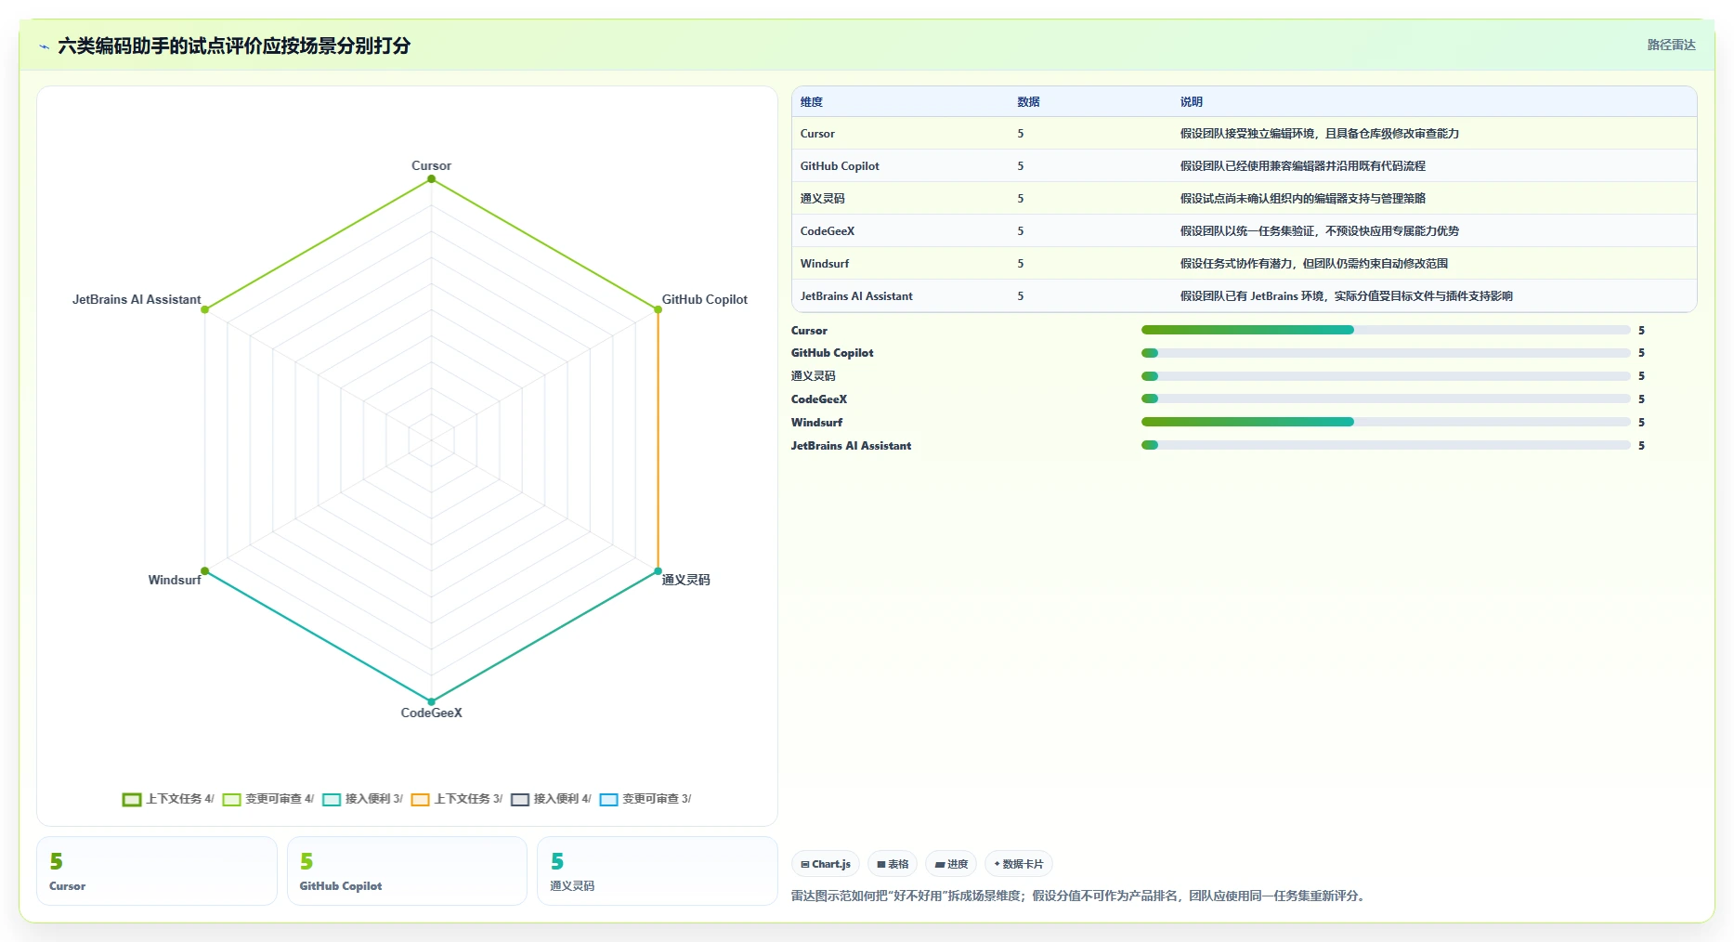
Task: Click the Windsurf axis label on radar chart
Action: click(x=175, y=580)
